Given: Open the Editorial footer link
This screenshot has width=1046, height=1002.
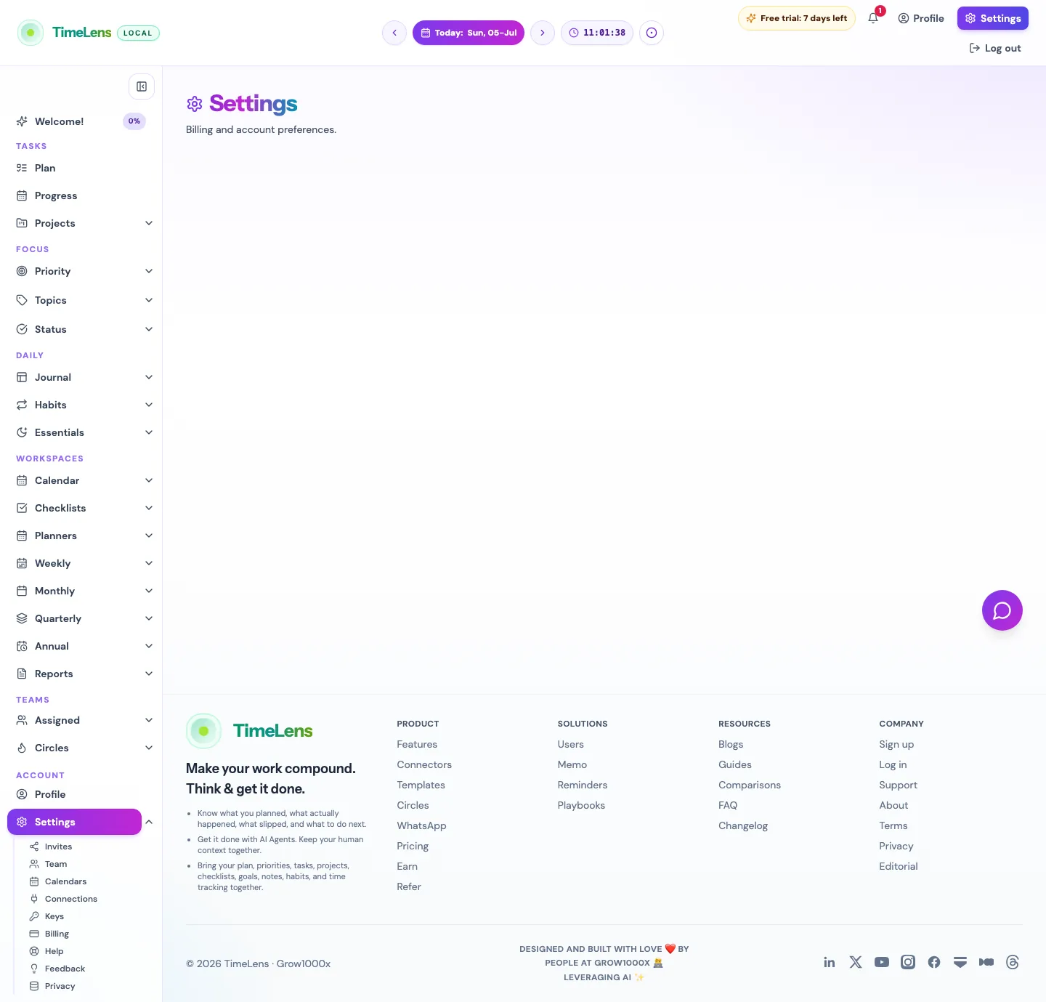Looking at the screenshot, I should [x=899, y=866].
